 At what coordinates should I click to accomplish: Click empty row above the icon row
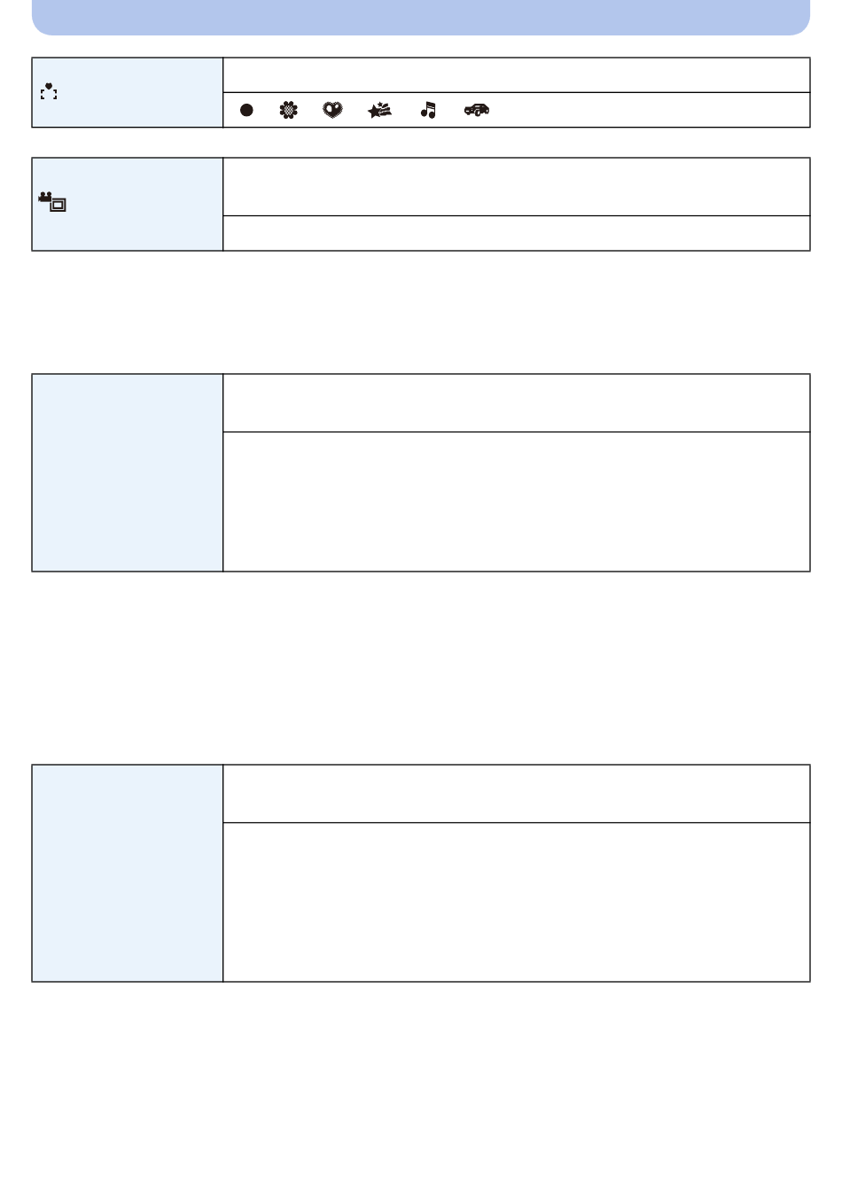coord(516,75)
